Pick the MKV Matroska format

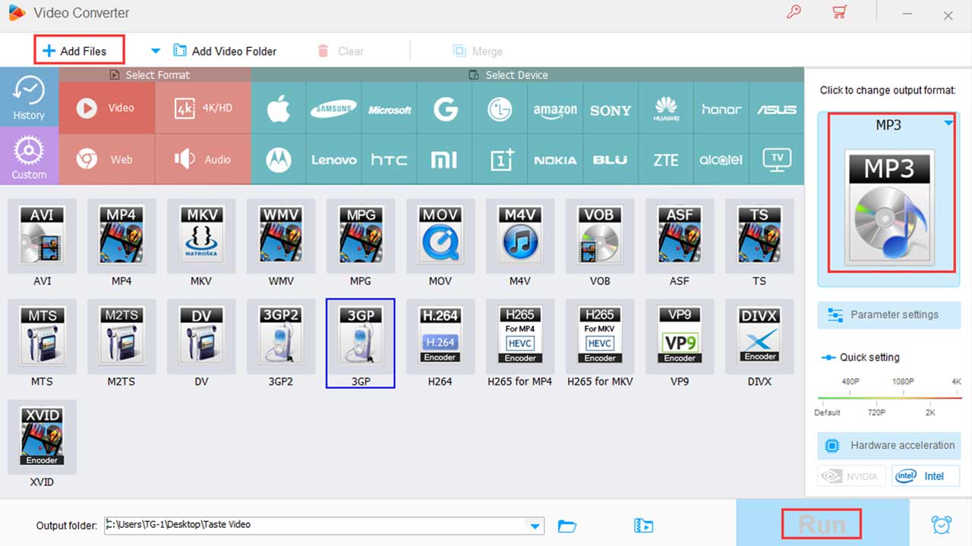[x=201, y=236]
